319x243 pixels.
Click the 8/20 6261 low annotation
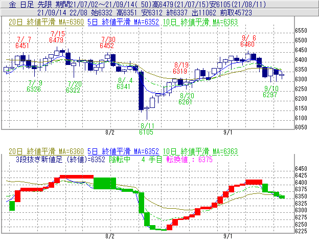186,99
